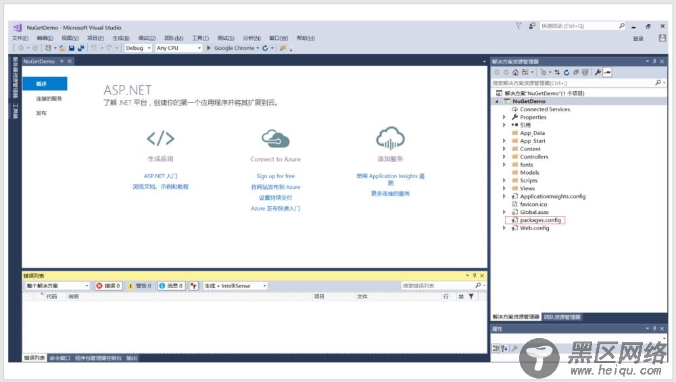The image size is (676, 382).
Task: Open the 生成 + IntelliSense dropdown
Action: click(x=235, y=285)
